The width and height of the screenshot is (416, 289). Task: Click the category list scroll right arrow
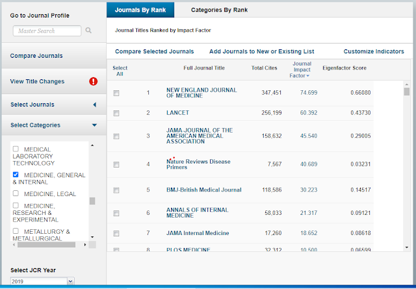(85, 245)
